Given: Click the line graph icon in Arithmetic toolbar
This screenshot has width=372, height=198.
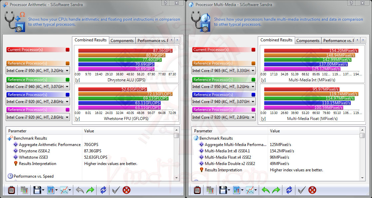Looking at the screenshot, I should click(x=64, y=190).
